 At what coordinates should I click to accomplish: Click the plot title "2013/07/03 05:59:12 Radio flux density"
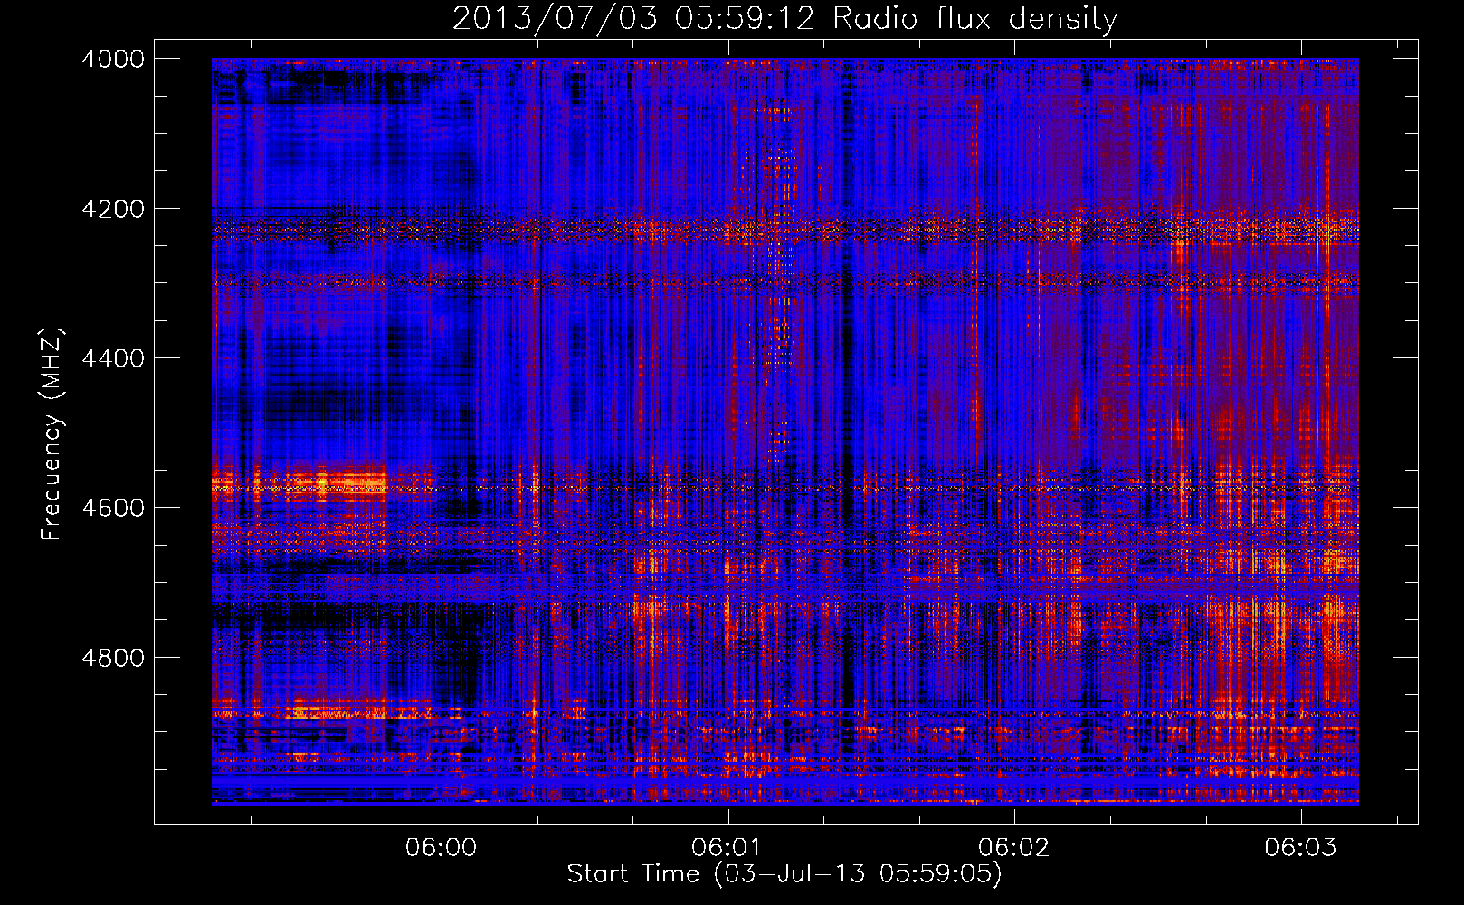784,18
